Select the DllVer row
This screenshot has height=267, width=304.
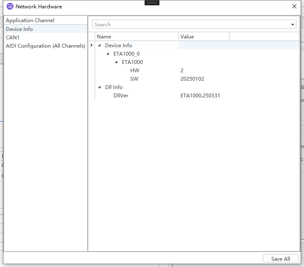(121, 96)
